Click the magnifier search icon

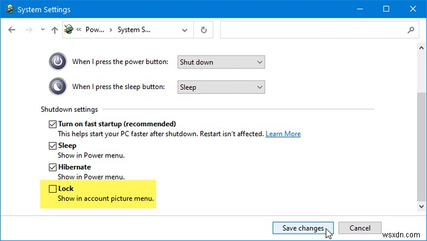pyautogui.click(x=411, y=30)
